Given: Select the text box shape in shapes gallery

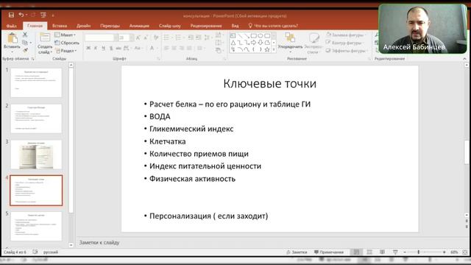Looking at the screenshot, I should (233, 36).
